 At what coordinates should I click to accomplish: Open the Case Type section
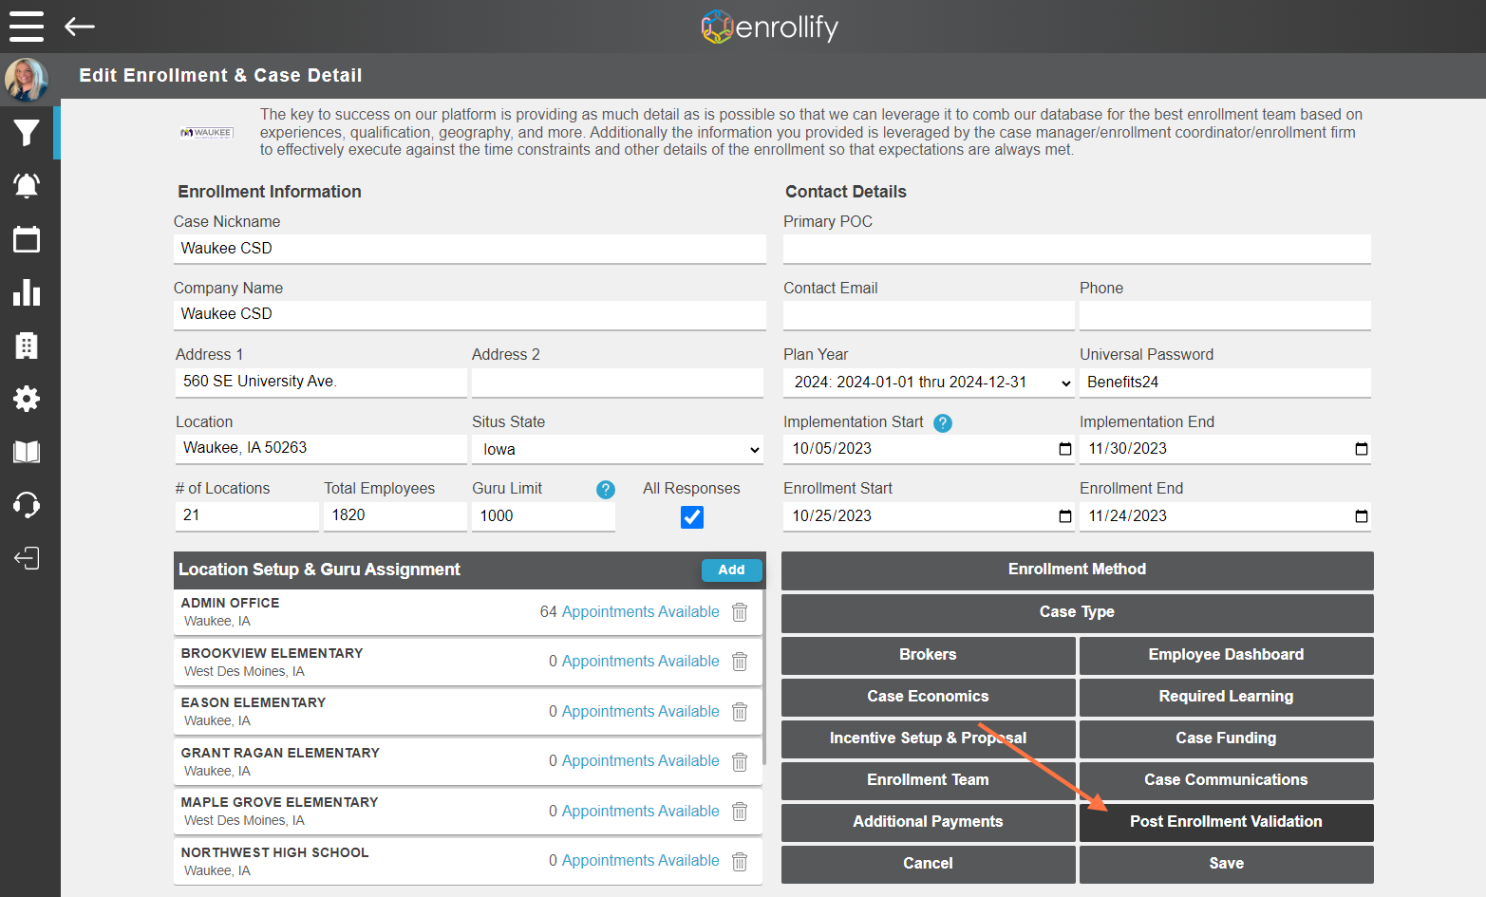pos(1078,612)
